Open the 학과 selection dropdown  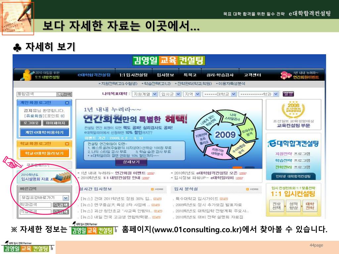[x=259, y=94]
